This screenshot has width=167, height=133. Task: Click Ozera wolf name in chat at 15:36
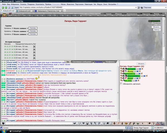coord(12,62)
